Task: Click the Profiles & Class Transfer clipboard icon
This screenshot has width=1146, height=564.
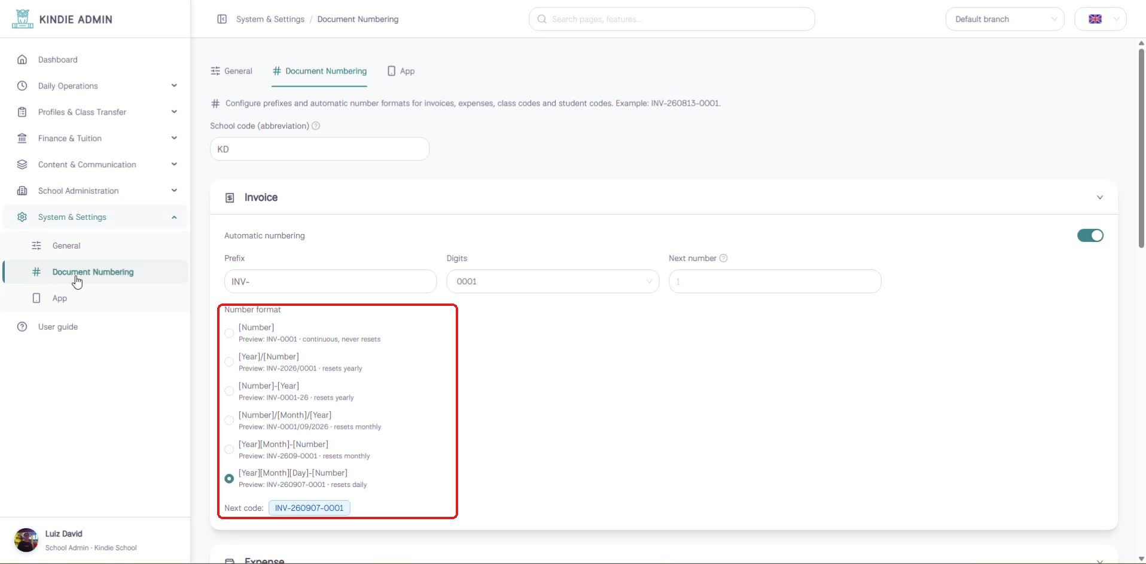Action: (x=22, y=112)
